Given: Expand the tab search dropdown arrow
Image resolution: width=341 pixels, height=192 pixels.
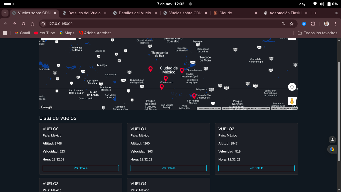Looking at the screenshot, I should point(5,13).
